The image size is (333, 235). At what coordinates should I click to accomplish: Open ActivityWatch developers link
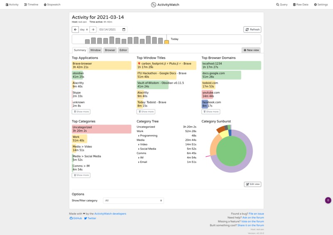point(110,214)
